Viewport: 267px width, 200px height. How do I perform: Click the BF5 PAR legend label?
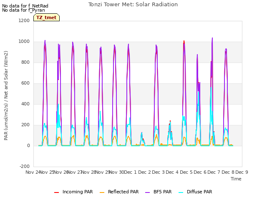(162, 192)
